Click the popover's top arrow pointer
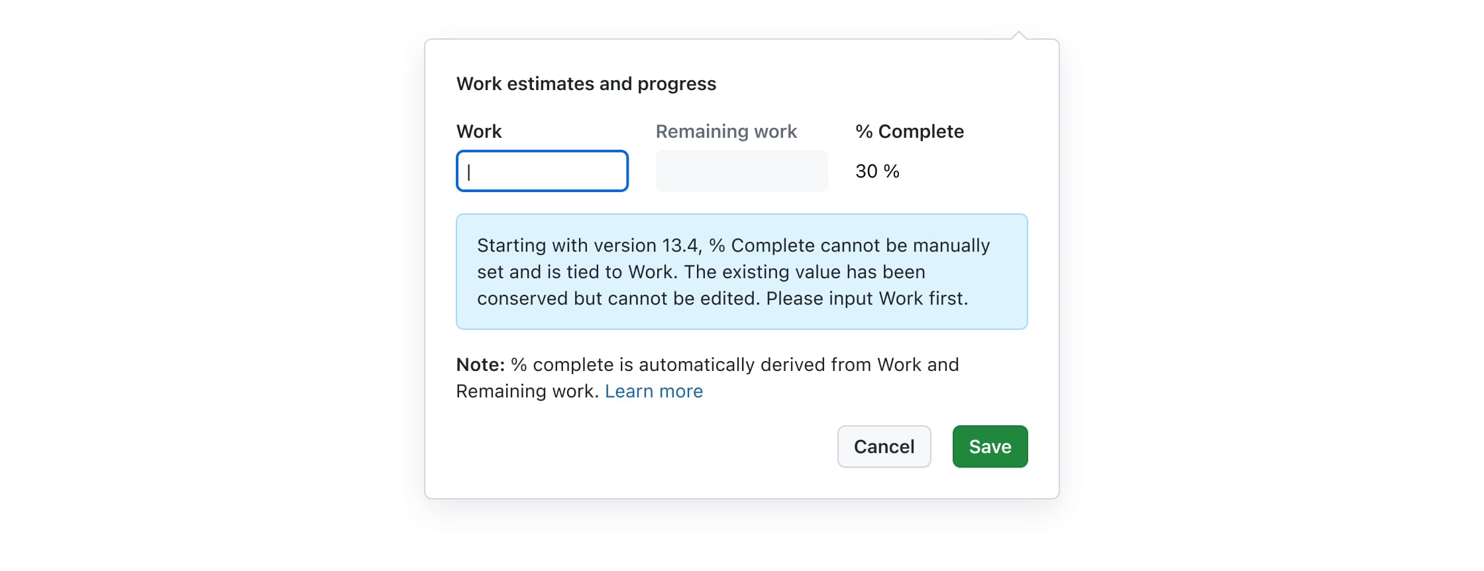 (x=1019, y=35)
